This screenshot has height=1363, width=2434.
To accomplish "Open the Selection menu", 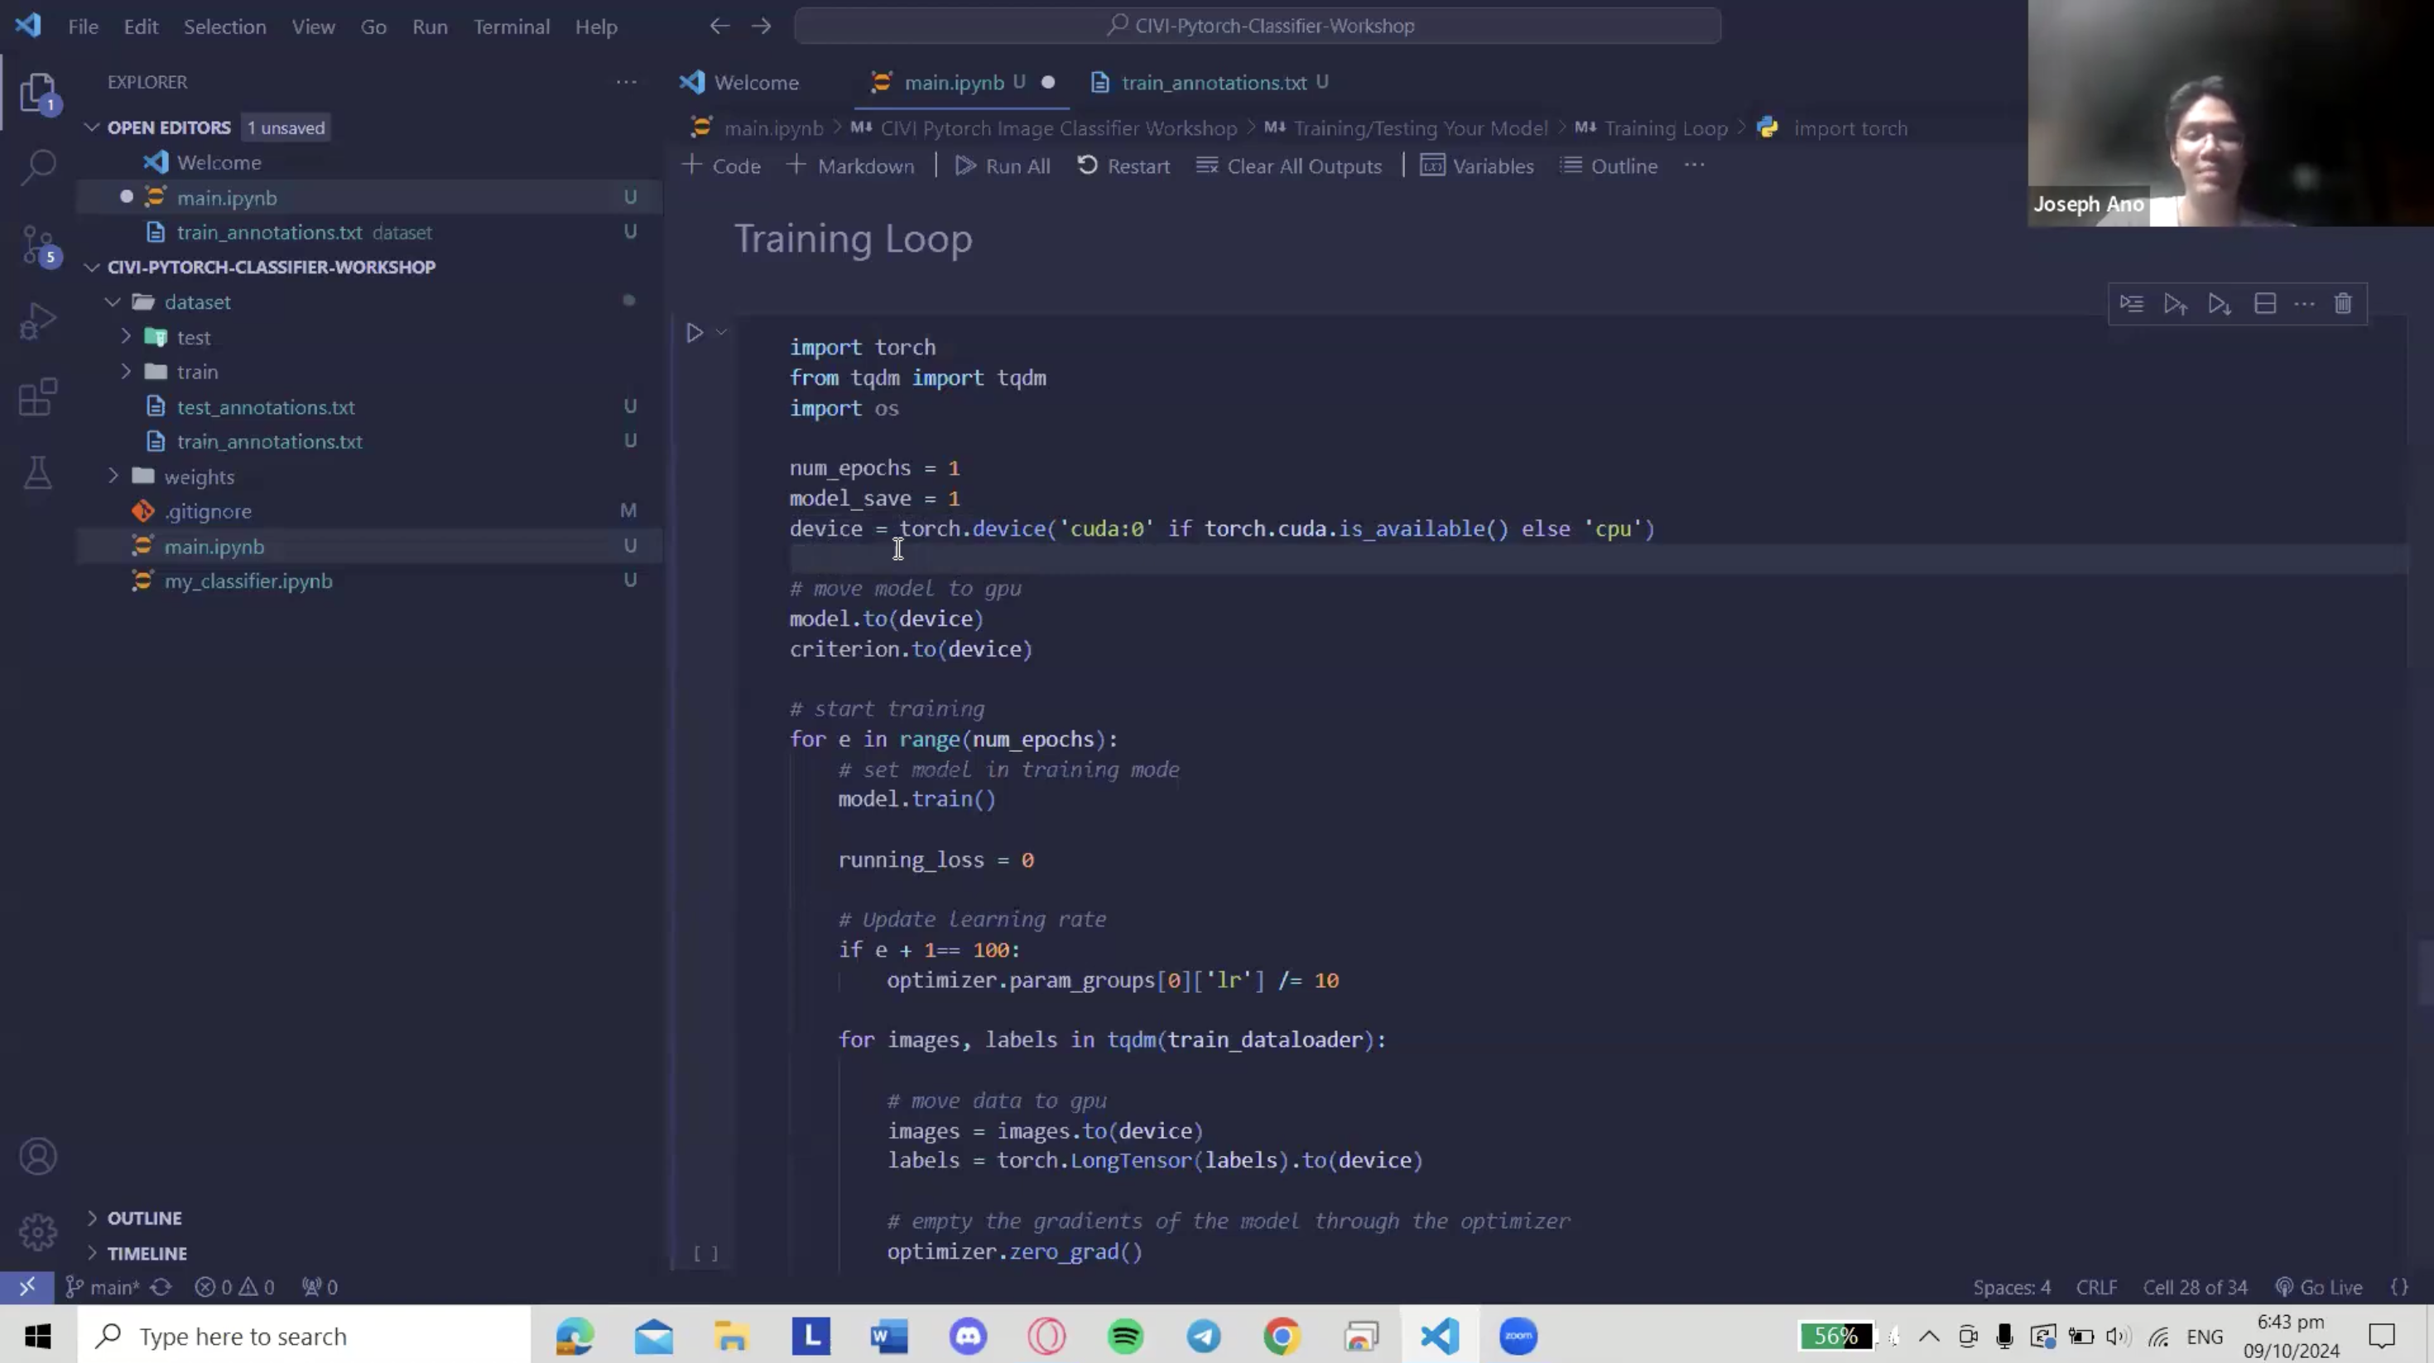I will coord(225,26).
